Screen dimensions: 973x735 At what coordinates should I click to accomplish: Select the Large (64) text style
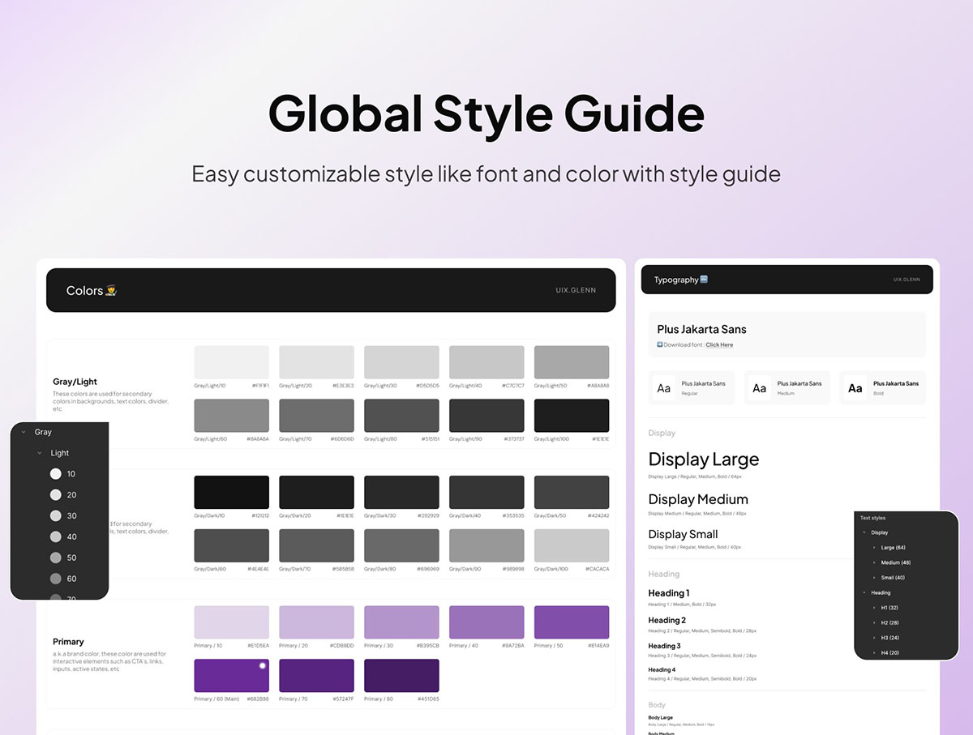(894, 548)
